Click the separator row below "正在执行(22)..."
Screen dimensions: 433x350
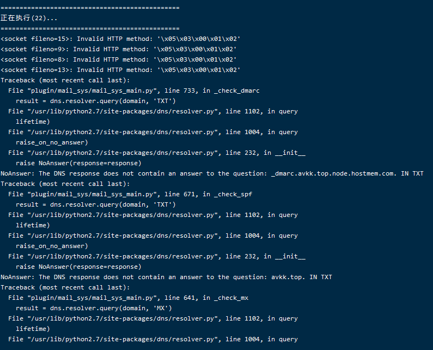point(90,28)
